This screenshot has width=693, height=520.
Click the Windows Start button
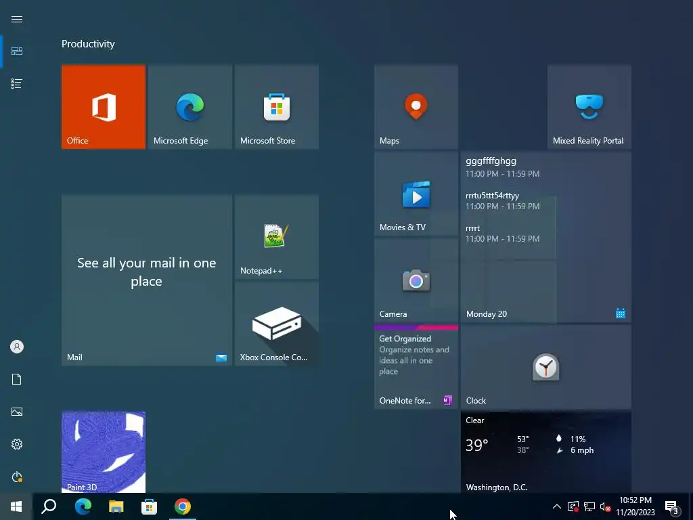coord(16,506)
